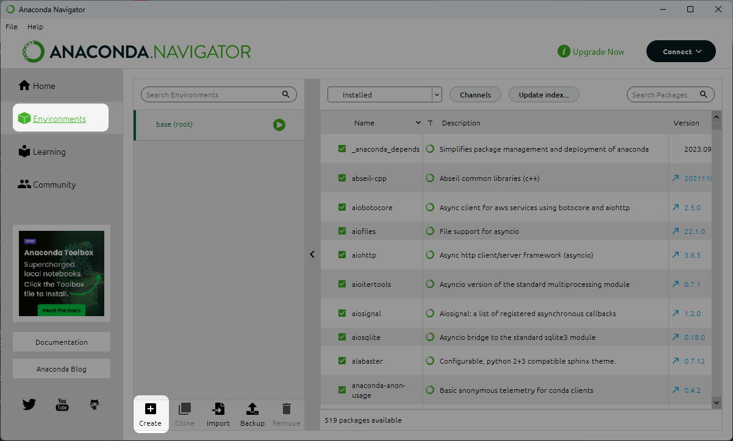Click the update arrow next to version 0.4.2
The width and height of the screenshot is (733, 441).
[676, 390]
